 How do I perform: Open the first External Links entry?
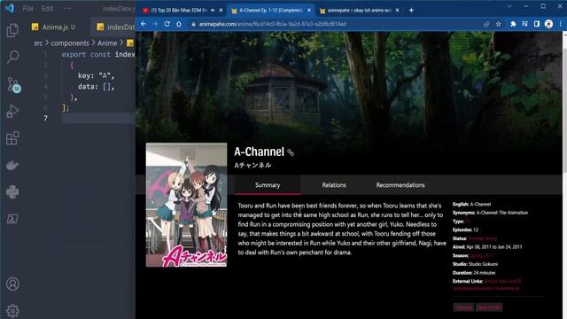pos(490,281)
